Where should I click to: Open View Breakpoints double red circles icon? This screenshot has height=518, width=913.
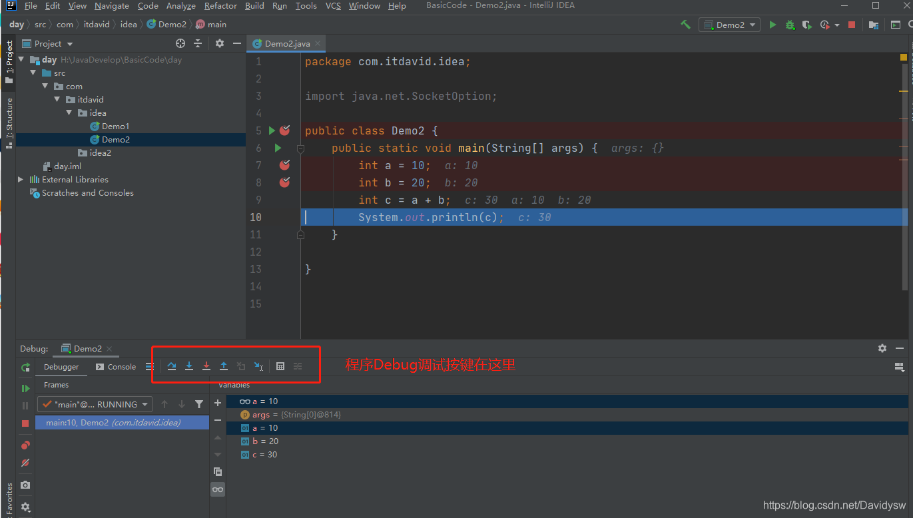[25, 445]
